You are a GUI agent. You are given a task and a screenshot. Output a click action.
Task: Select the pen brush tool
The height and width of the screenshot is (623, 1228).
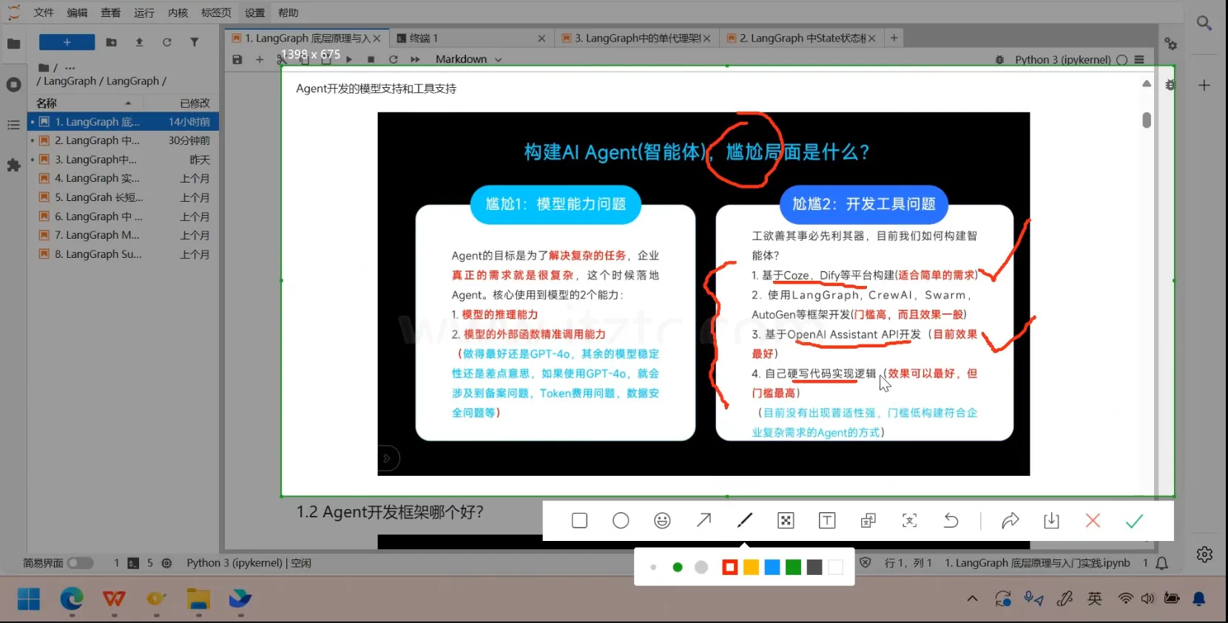pyautogui.click(x=745, y=521)
